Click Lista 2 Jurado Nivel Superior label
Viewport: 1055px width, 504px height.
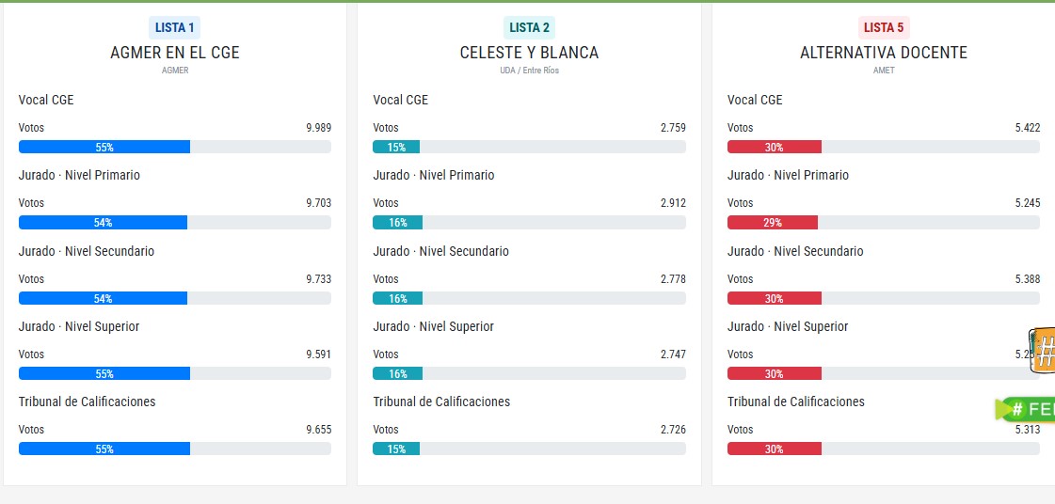coord(433,326)
